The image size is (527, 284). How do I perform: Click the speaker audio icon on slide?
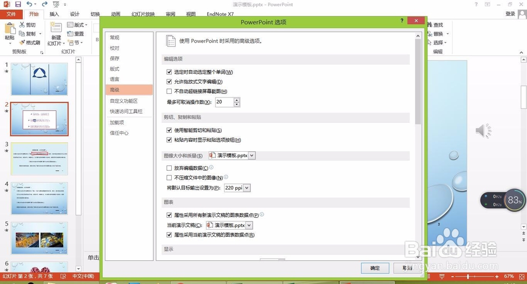pyautogui.click(x=483, y=130)
